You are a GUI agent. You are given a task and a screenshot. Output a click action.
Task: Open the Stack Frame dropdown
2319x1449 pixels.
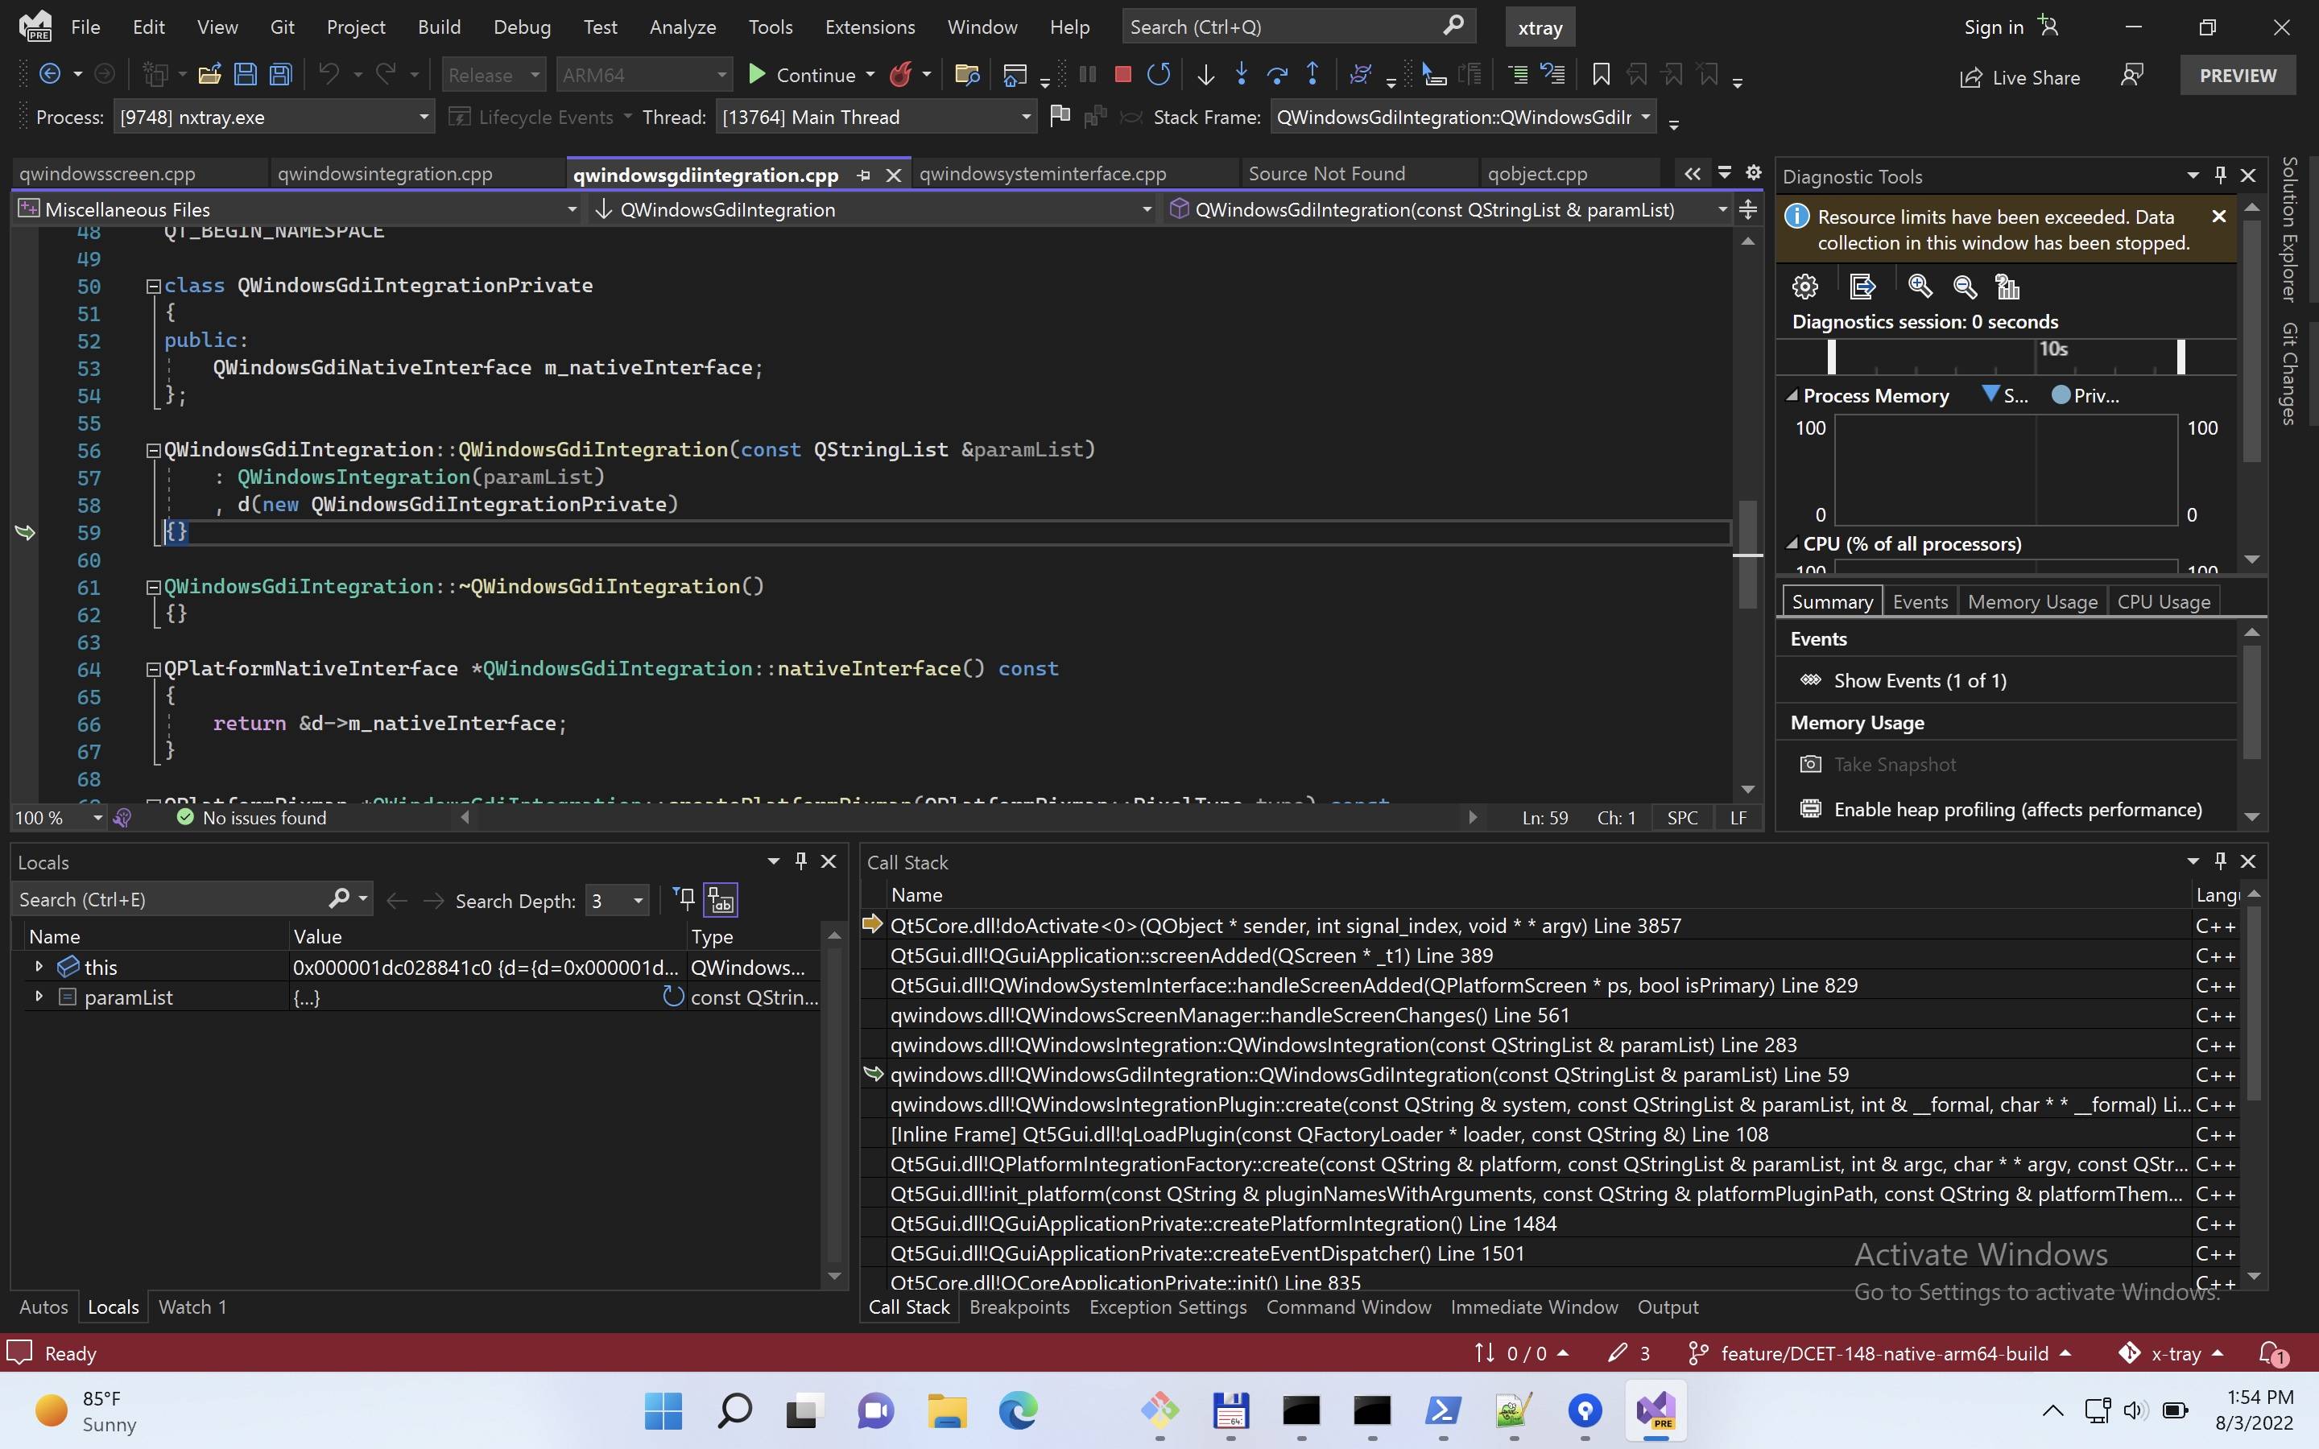1647,115
